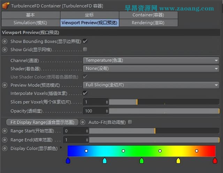The width and height of the screenshot is (223, 173).
Task: Toggle Show Bounding Boxes checkbox
Action: pos(85,41)
